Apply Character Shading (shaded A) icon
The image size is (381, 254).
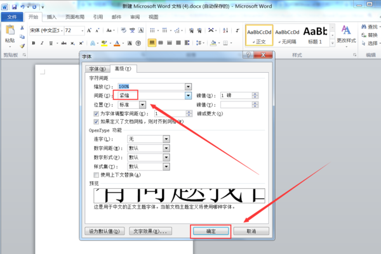click(x=130, y=43)
